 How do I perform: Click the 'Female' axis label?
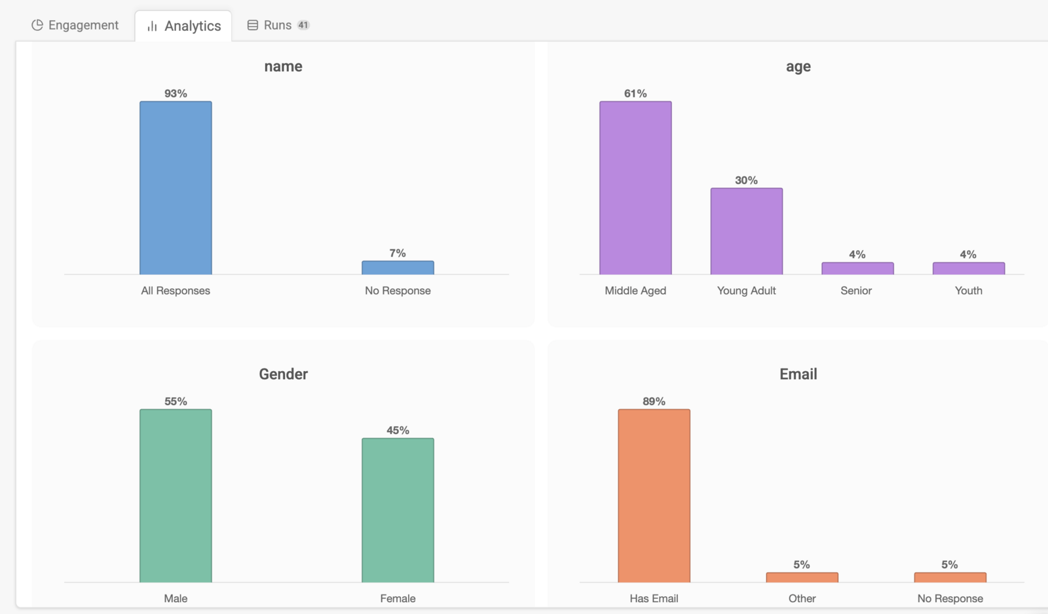(398, 598)
